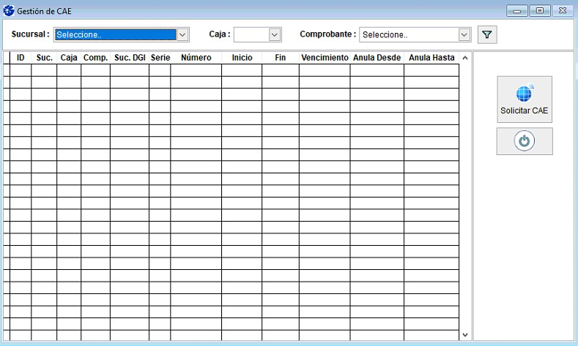Click the power exit icon button
The width and height of the screenshot is (578, 346).
tap(524, 141)
